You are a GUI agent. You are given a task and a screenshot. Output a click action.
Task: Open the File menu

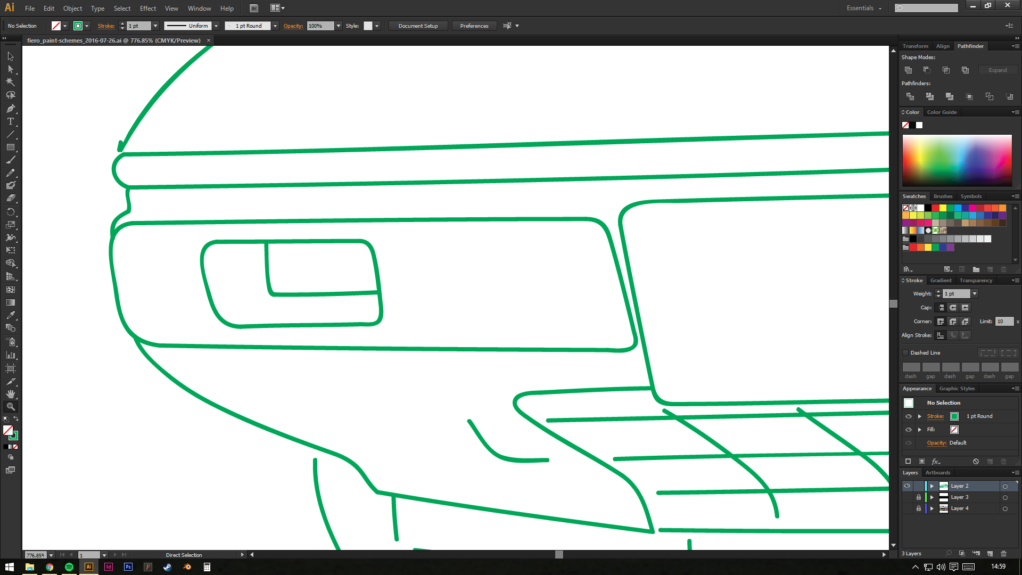click(x=30, y=8)
